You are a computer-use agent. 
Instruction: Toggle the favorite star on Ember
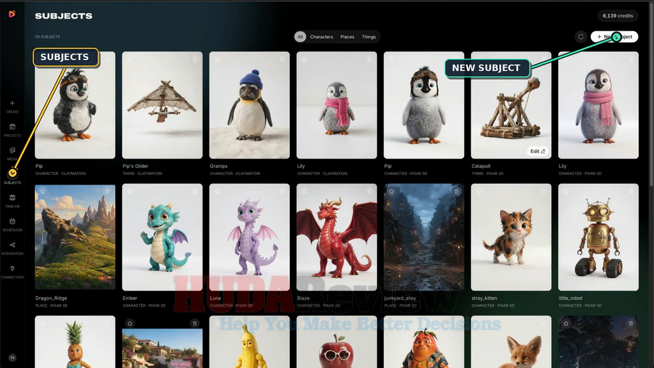click(130, 192)
